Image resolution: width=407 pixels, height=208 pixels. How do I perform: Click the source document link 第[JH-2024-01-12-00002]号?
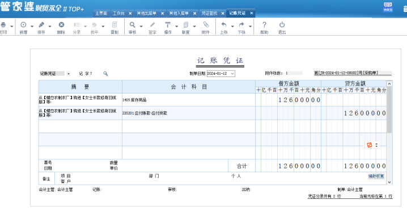353,73
